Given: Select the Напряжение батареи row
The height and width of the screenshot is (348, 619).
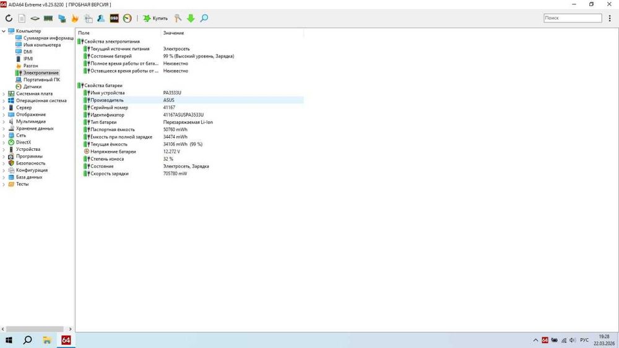Looking at the screenshot, I should [x=190, y=151].
